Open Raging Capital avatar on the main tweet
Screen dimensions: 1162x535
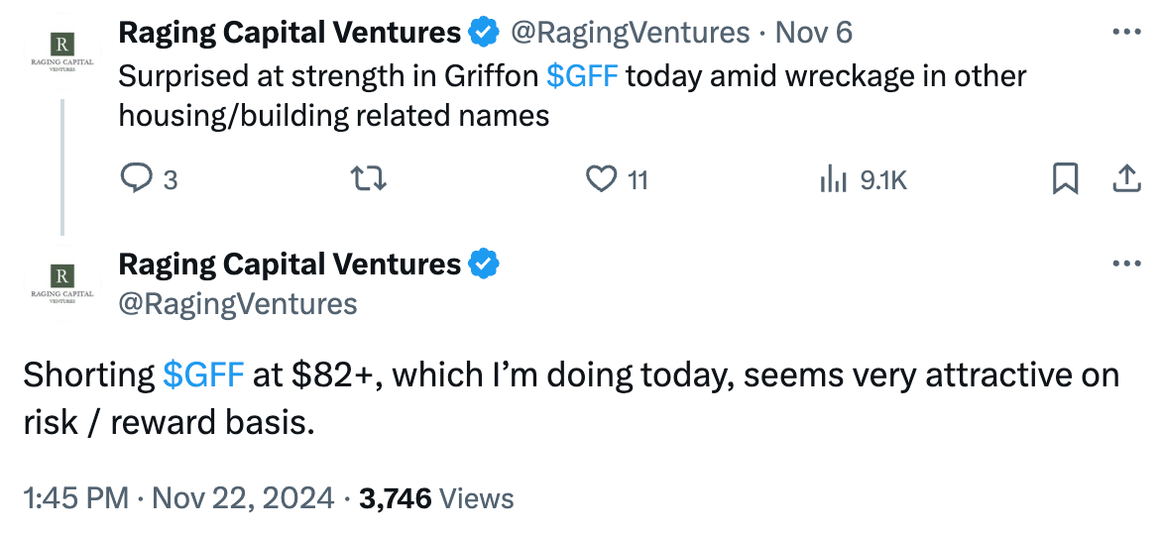pos(62,284)
